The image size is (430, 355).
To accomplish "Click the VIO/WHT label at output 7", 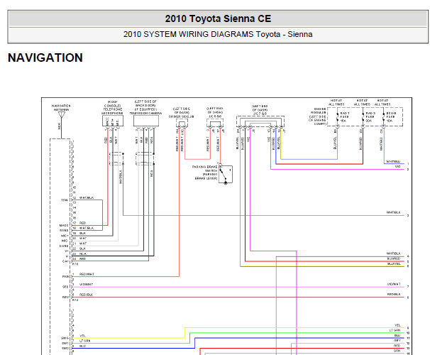I will (394, 284).
